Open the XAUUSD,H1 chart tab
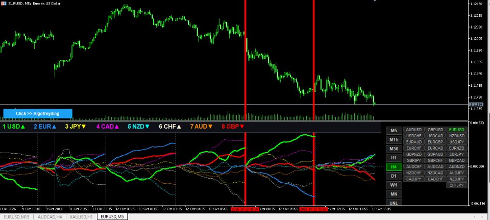 pyautogui.click(x=81, y=216)
